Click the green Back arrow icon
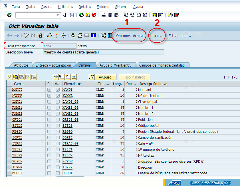The width and height of the screenshot is (240, 186). point(81,15)
